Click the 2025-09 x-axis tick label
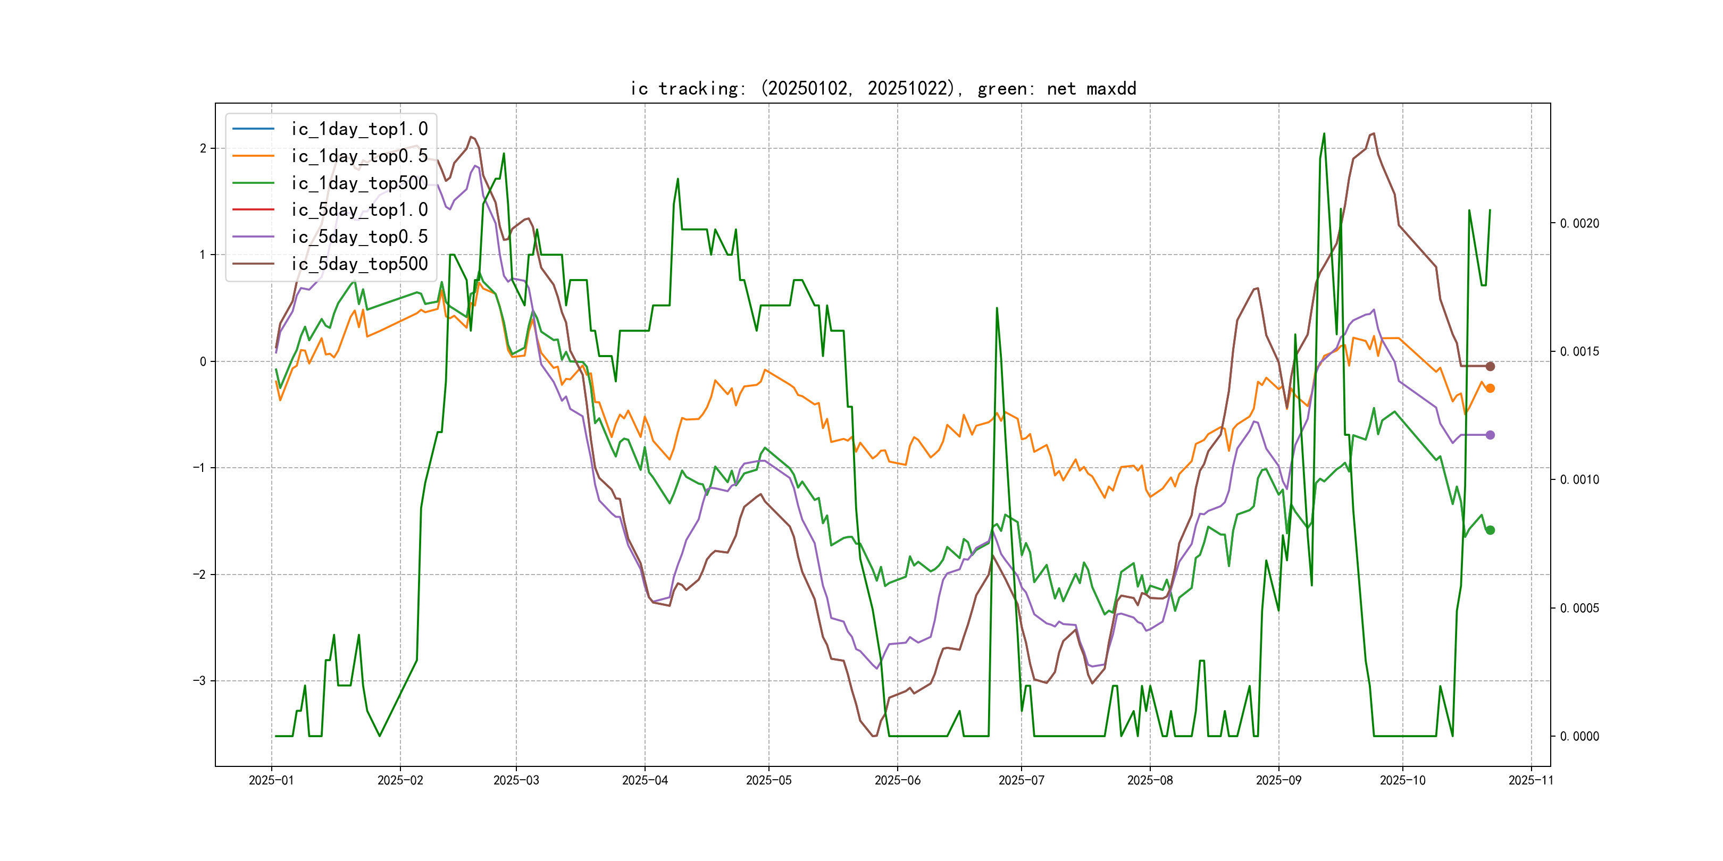The image size is (1723, 861). 1278,780
